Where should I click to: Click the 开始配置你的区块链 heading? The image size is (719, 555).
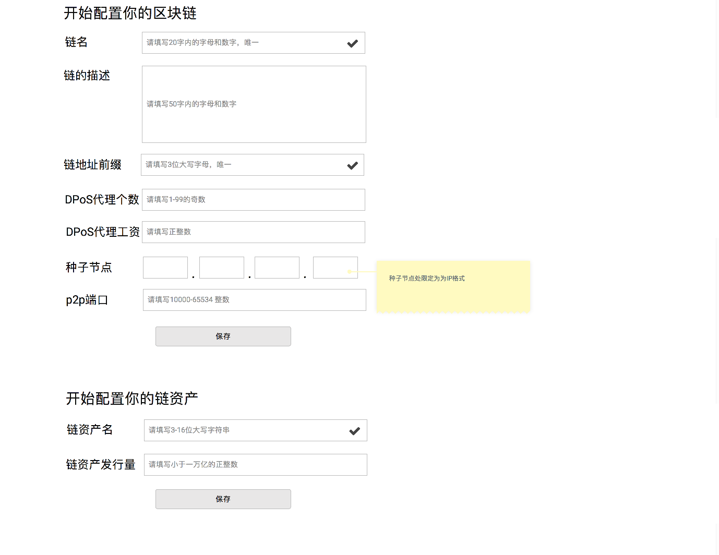coord(130,13)
